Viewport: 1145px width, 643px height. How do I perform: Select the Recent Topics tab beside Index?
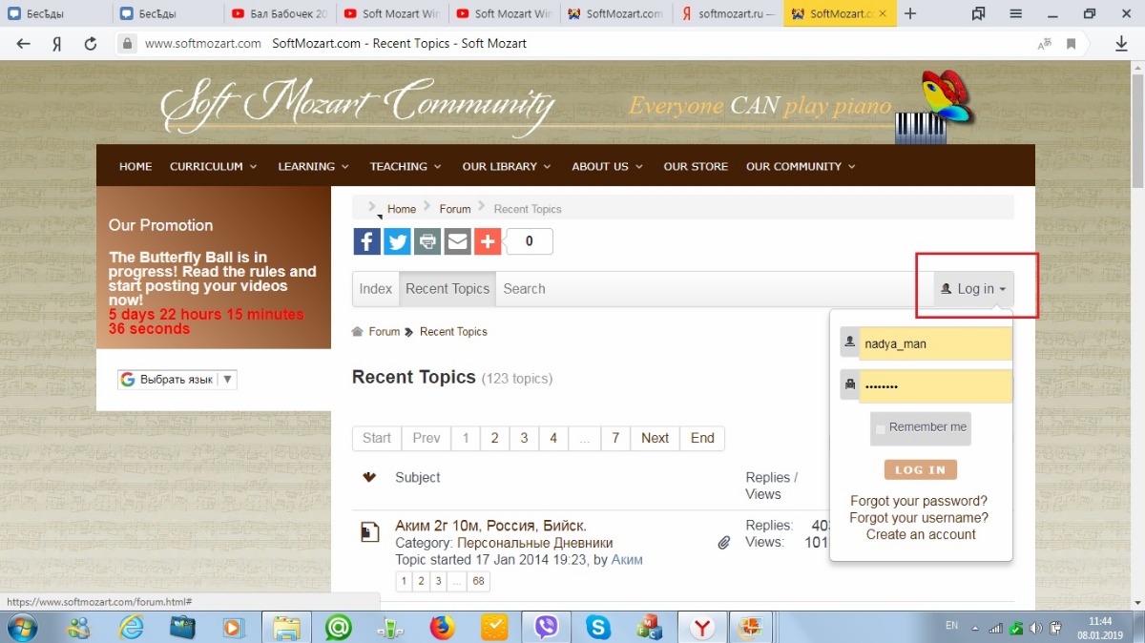448,289
